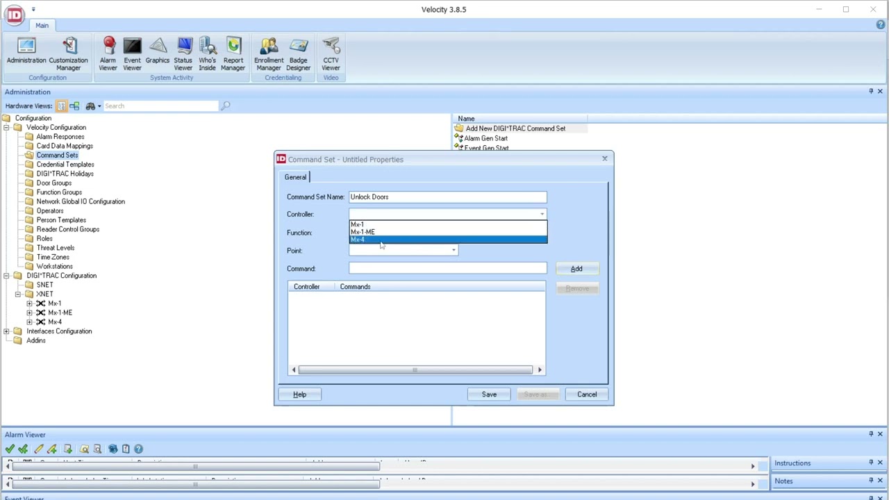Click the double green checkmark acknowledge-all icon
This screenshot has width=889, height=500.
(x=24, y=449)
